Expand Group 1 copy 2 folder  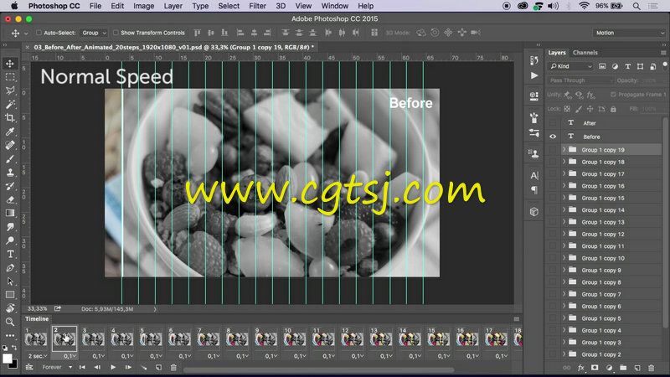(564, 354)
